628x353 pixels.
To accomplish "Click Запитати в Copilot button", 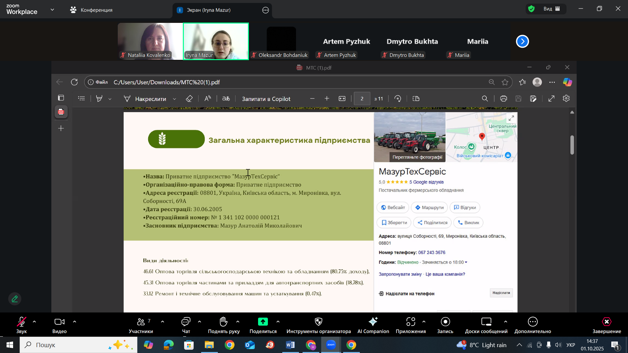I will coord(266,99).
